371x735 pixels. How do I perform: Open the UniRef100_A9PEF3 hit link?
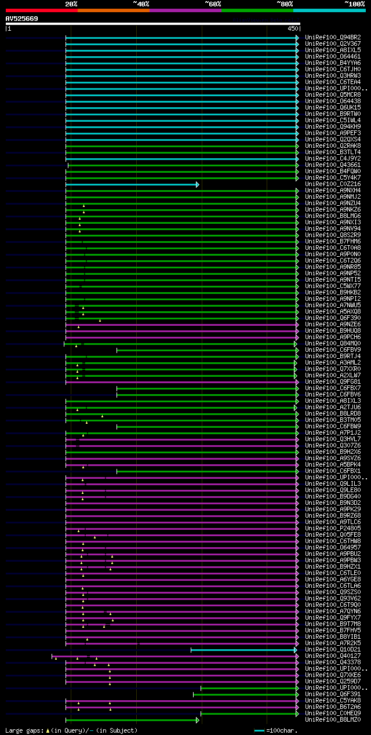point(333,133)
